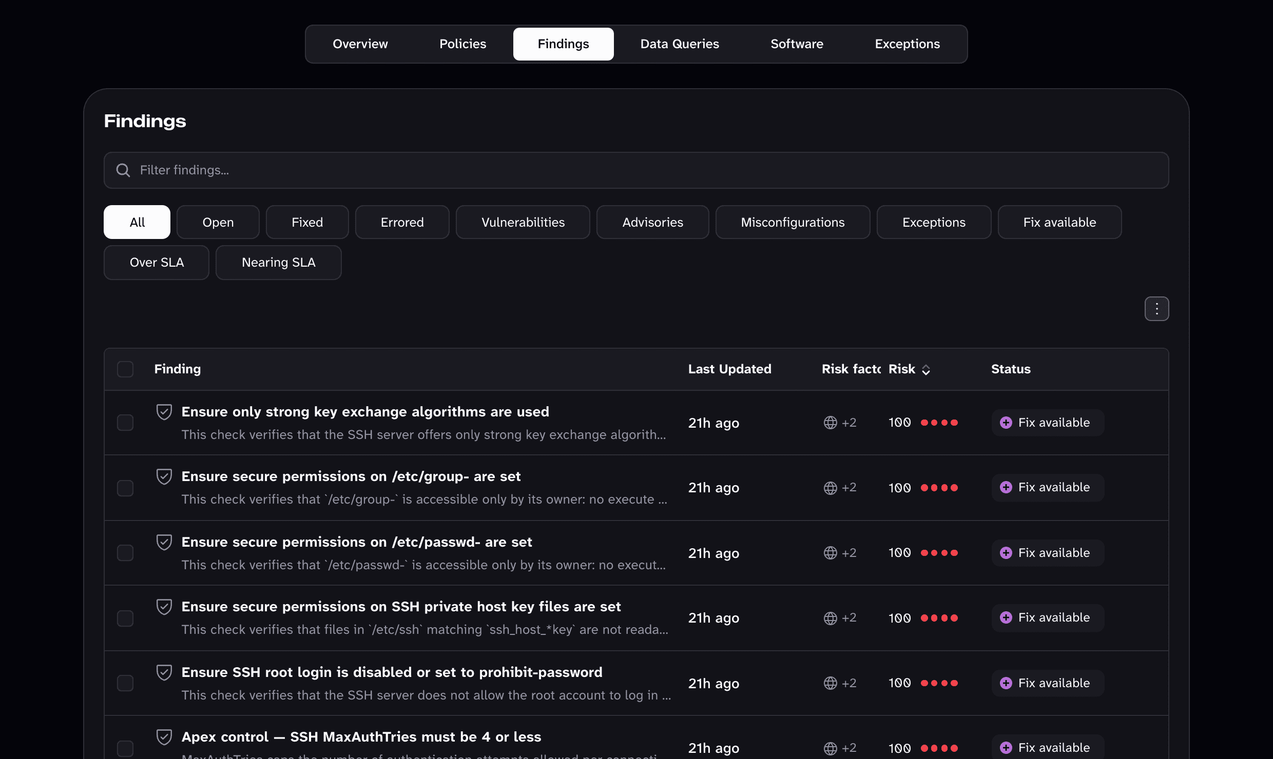Click shield icon for /etc/passwd- permissions finding
The image size is (1273, 759).
coord(164,542)
